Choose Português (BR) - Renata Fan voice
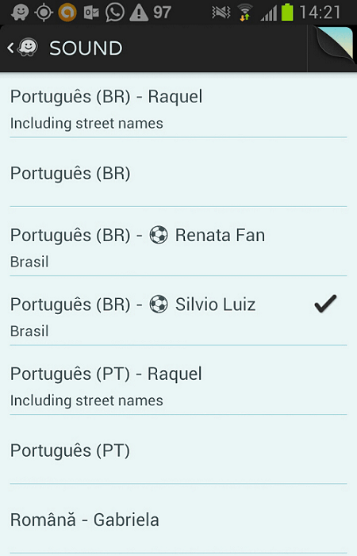Screen dimensions: 357x556 (178, 242)
